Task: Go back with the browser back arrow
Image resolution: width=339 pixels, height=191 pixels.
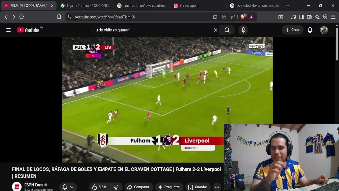Action: coord(6,17)
